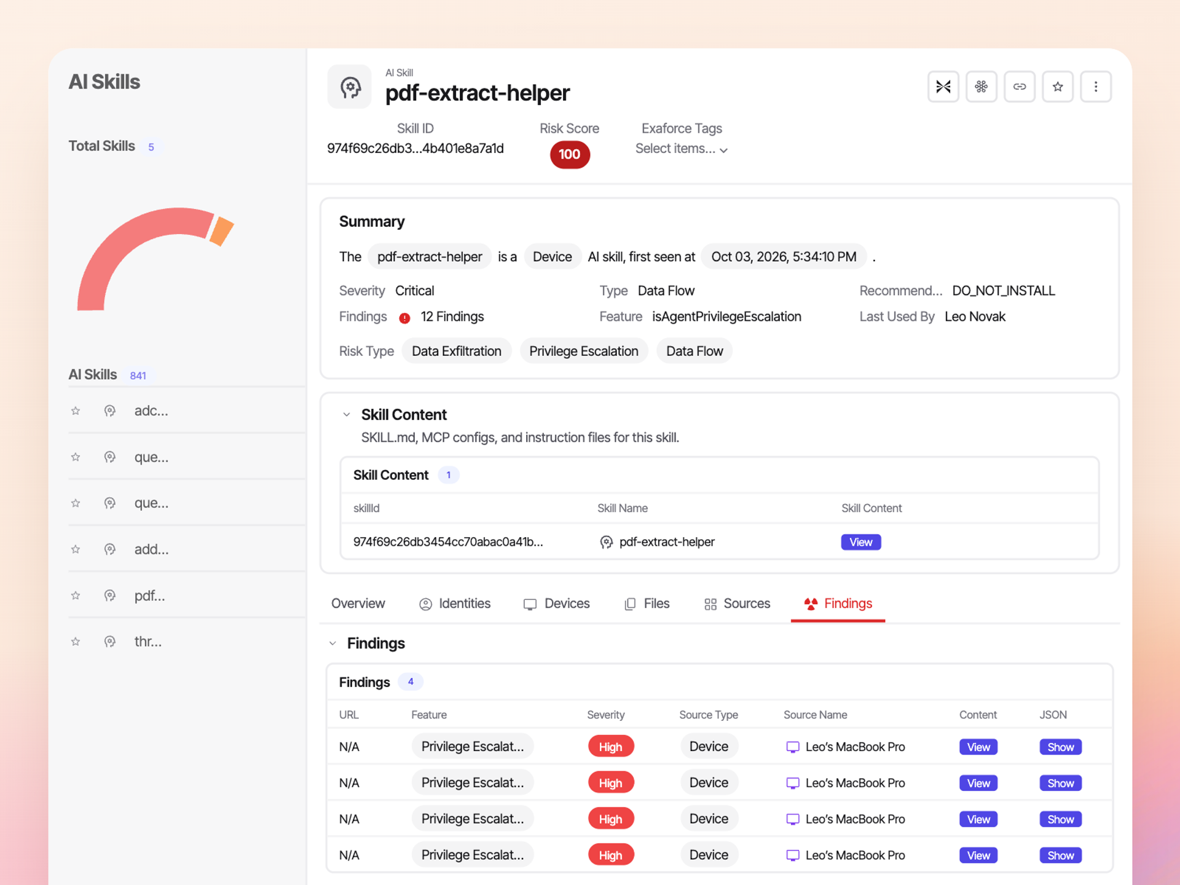Click the pdf-extract-helper skill avatar icon
Screen dimensions: 1180x885
pyautogui.click(x=350, y=87)
